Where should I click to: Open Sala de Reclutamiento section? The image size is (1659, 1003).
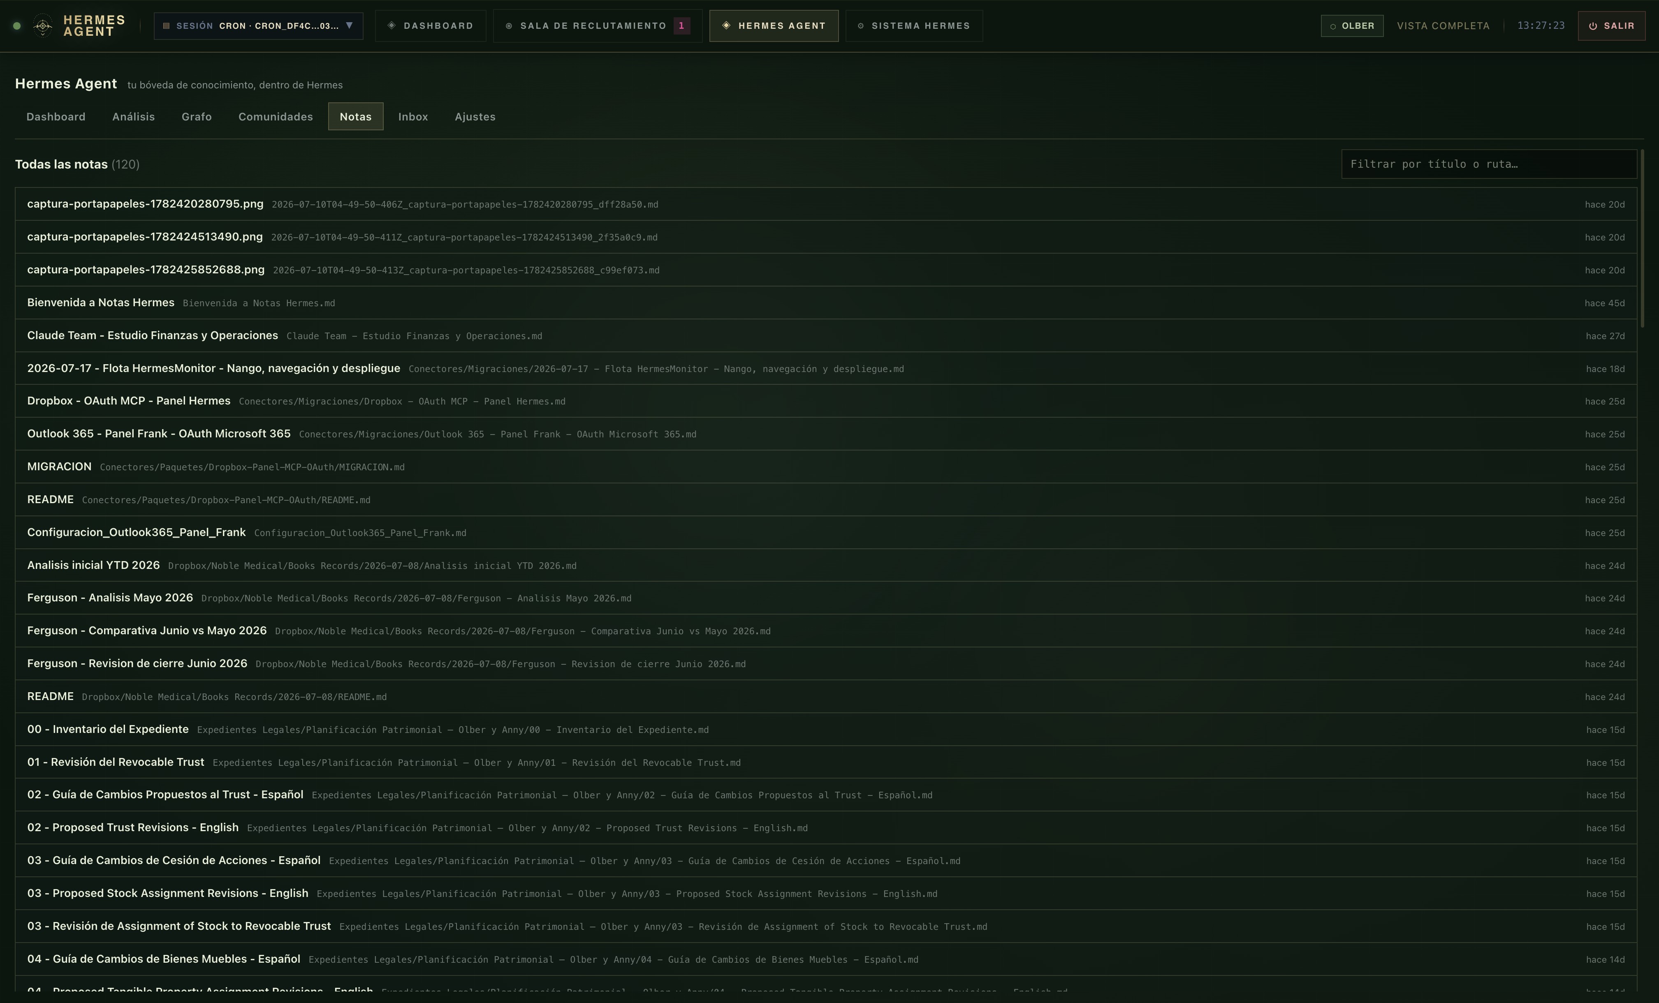[x=597, y=25]
